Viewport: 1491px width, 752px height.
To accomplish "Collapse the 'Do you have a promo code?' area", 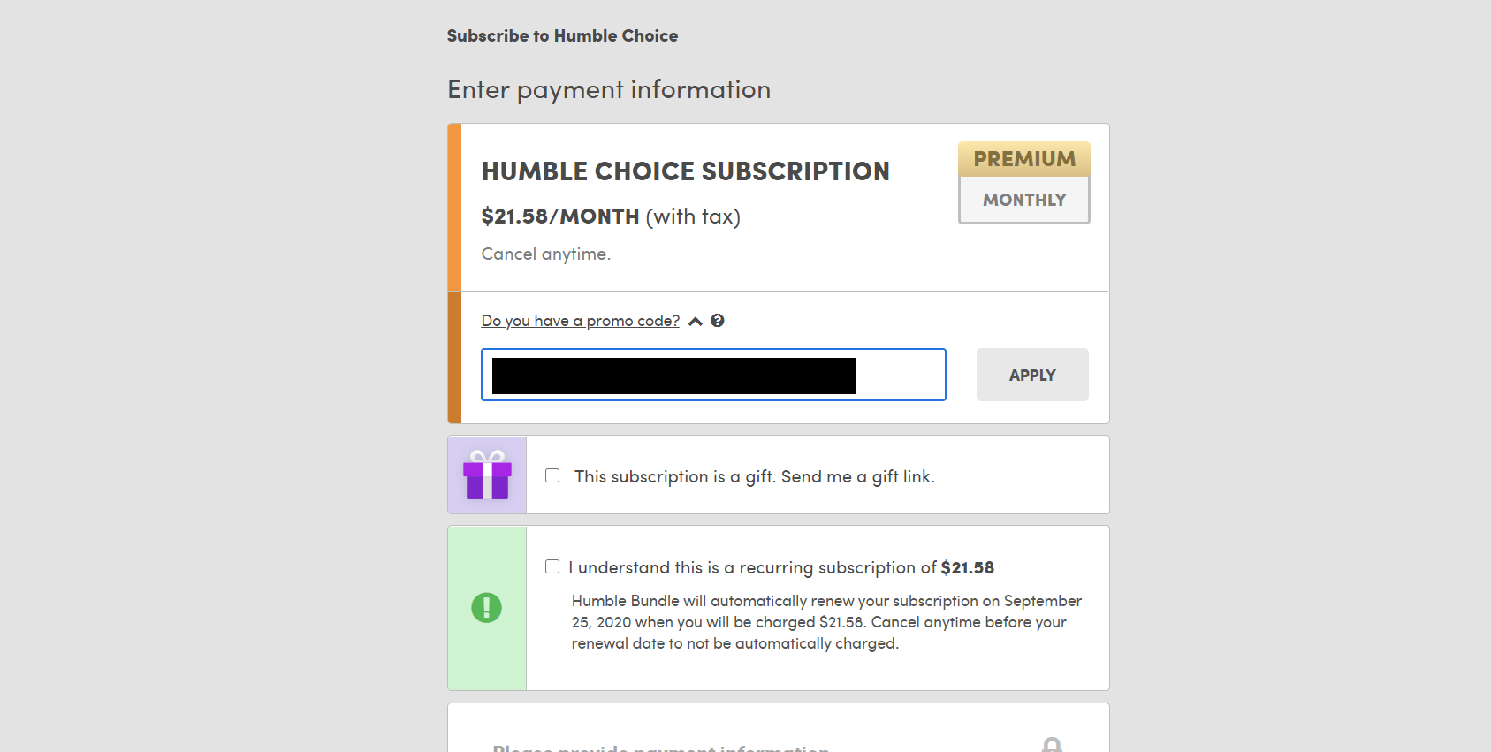I will click(x=580, y=321).
